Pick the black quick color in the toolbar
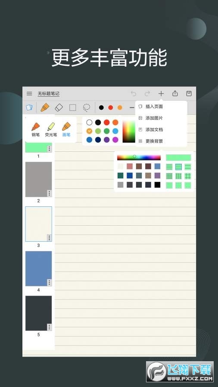218x387 pixels. (x=101, y=107)
